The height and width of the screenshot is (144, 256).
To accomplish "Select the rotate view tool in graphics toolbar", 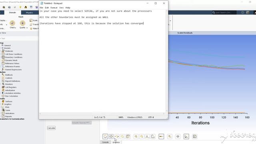I will click(x=105, y=136).
